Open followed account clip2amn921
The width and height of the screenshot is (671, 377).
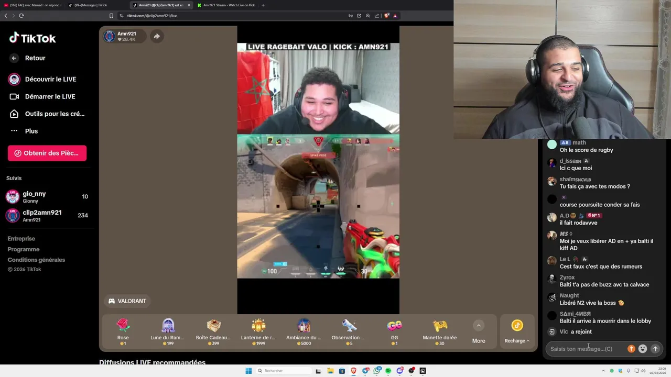[47, 216]
